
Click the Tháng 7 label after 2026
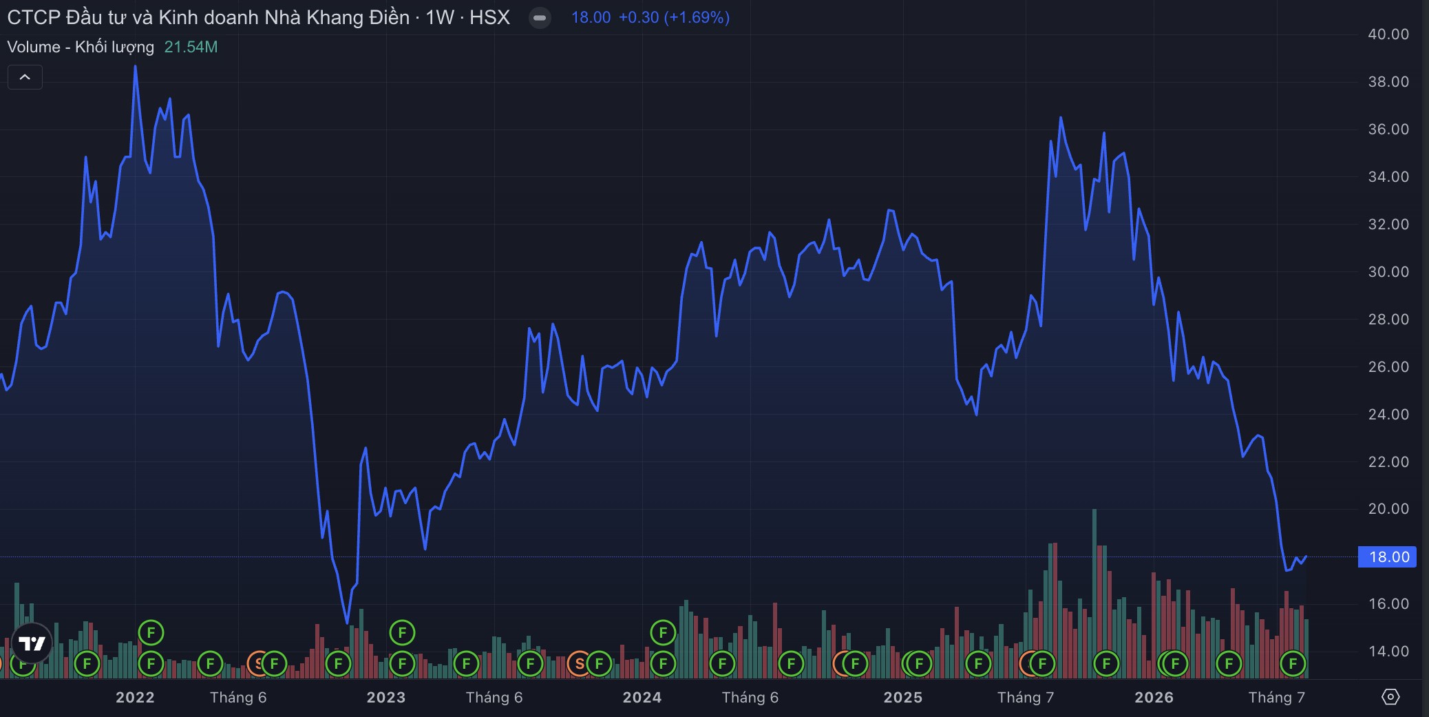click(x=1277, y=697)
